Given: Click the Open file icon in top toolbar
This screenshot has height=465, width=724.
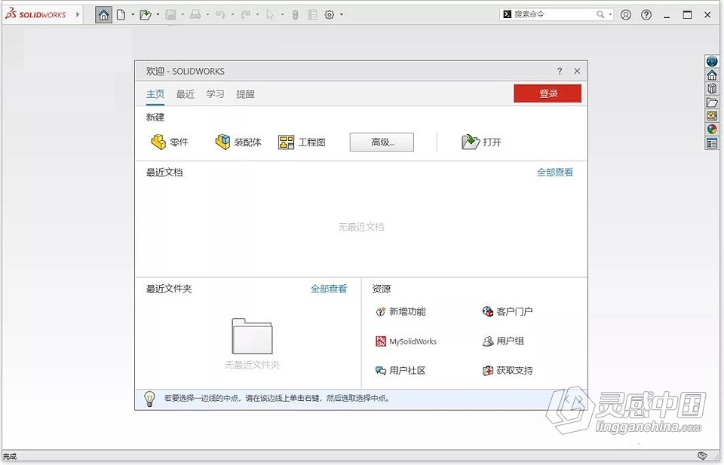Looking at the screenshot, I should tap(146, 15).
